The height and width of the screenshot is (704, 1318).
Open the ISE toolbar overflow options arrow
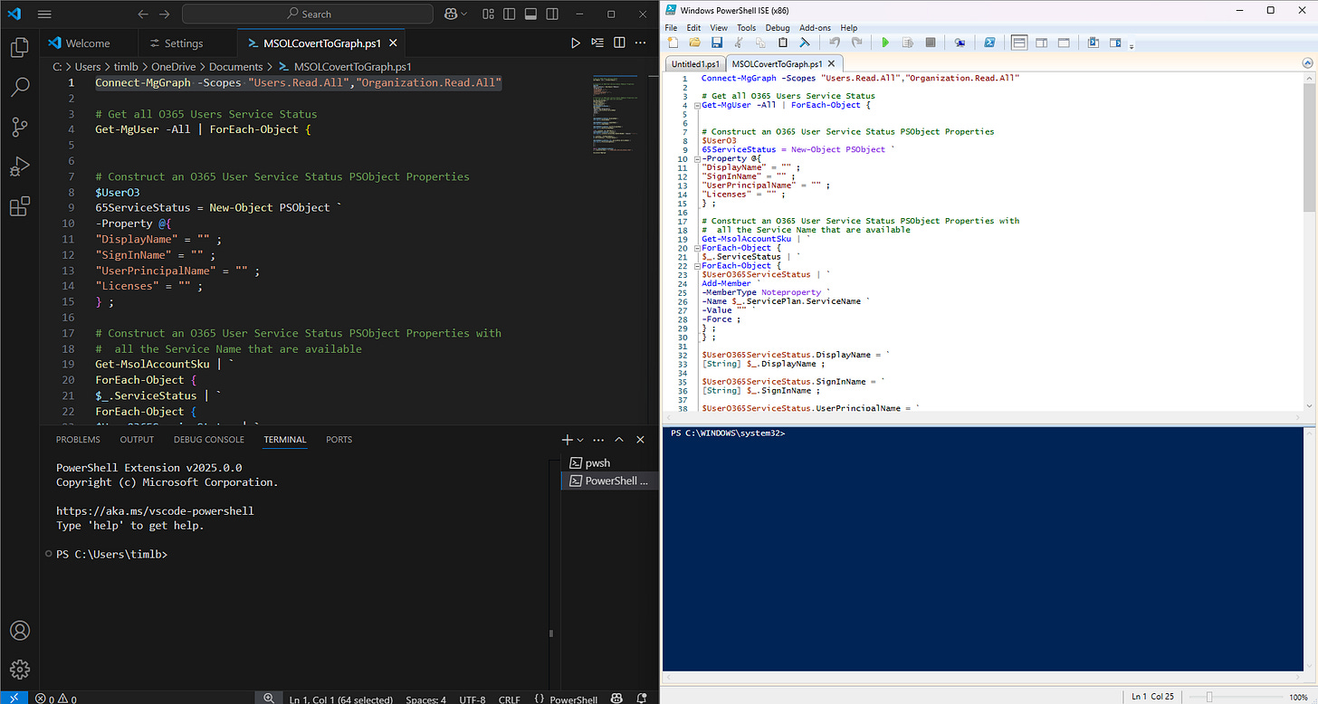[1132, 46]
